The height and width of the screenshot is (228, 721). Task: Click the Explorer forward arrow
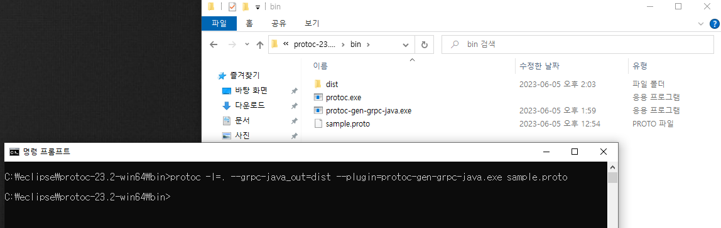232,44
